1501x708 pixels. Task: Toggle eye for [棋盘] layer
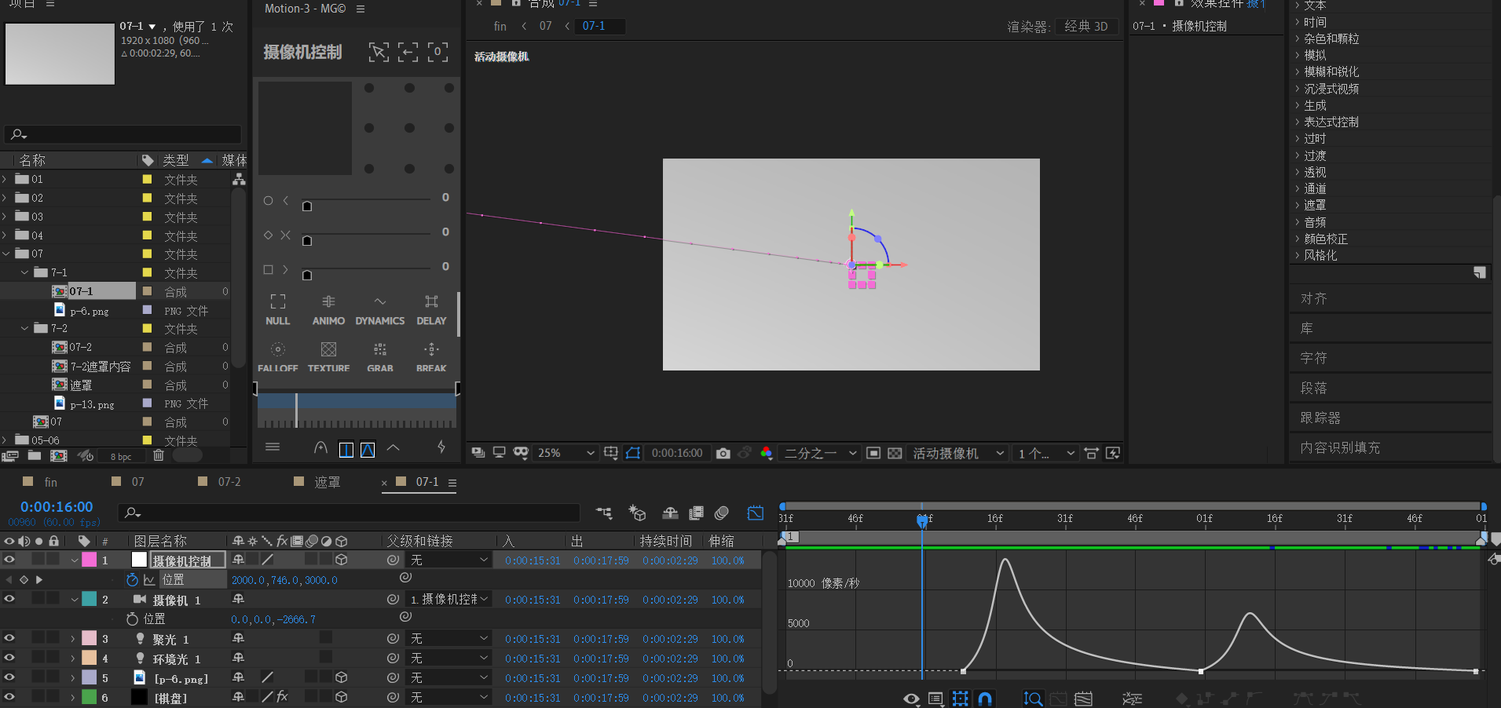click(x=9, y=697)
